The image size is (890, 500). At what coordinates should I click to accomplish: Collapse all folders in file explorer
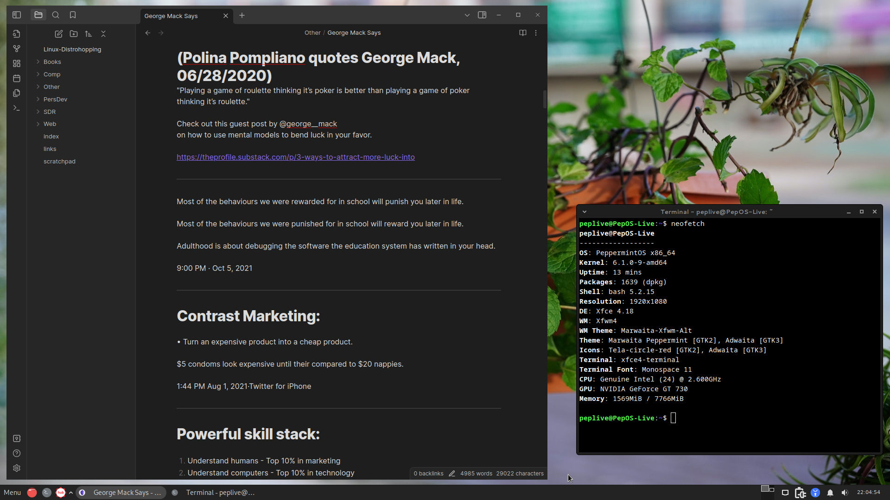(x=103, y=34)
